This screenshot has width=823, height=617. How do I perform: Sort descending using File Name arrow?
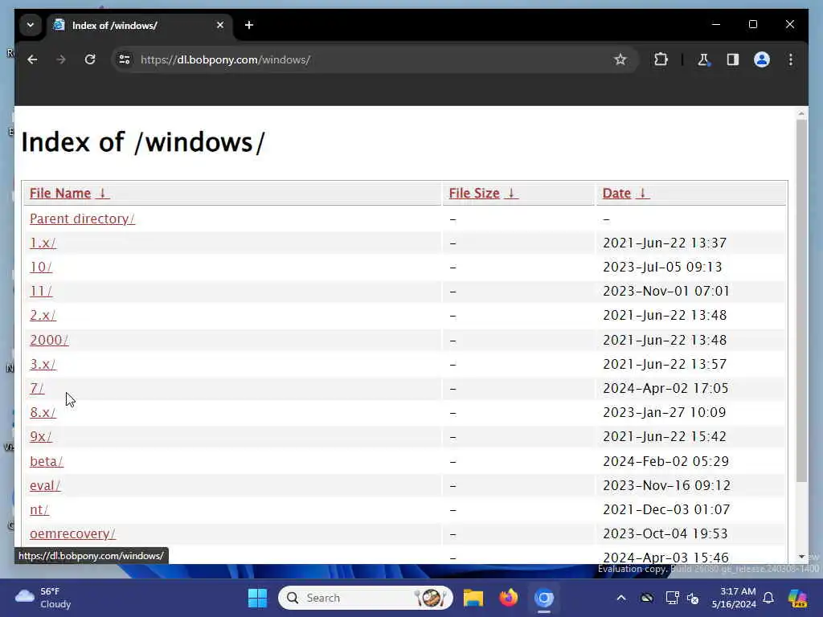(x=103, y=193)
